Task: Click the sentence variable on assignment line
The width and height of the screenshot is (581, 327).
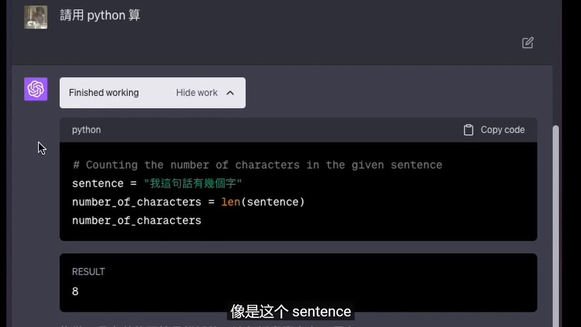Action: [x=98, y=183]
